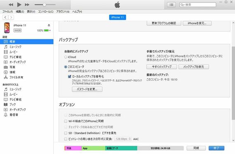
Task: Toggle ローカルバックアップを暗号化 checkbox
Action: pyautogui.click(x=70, y=76)
